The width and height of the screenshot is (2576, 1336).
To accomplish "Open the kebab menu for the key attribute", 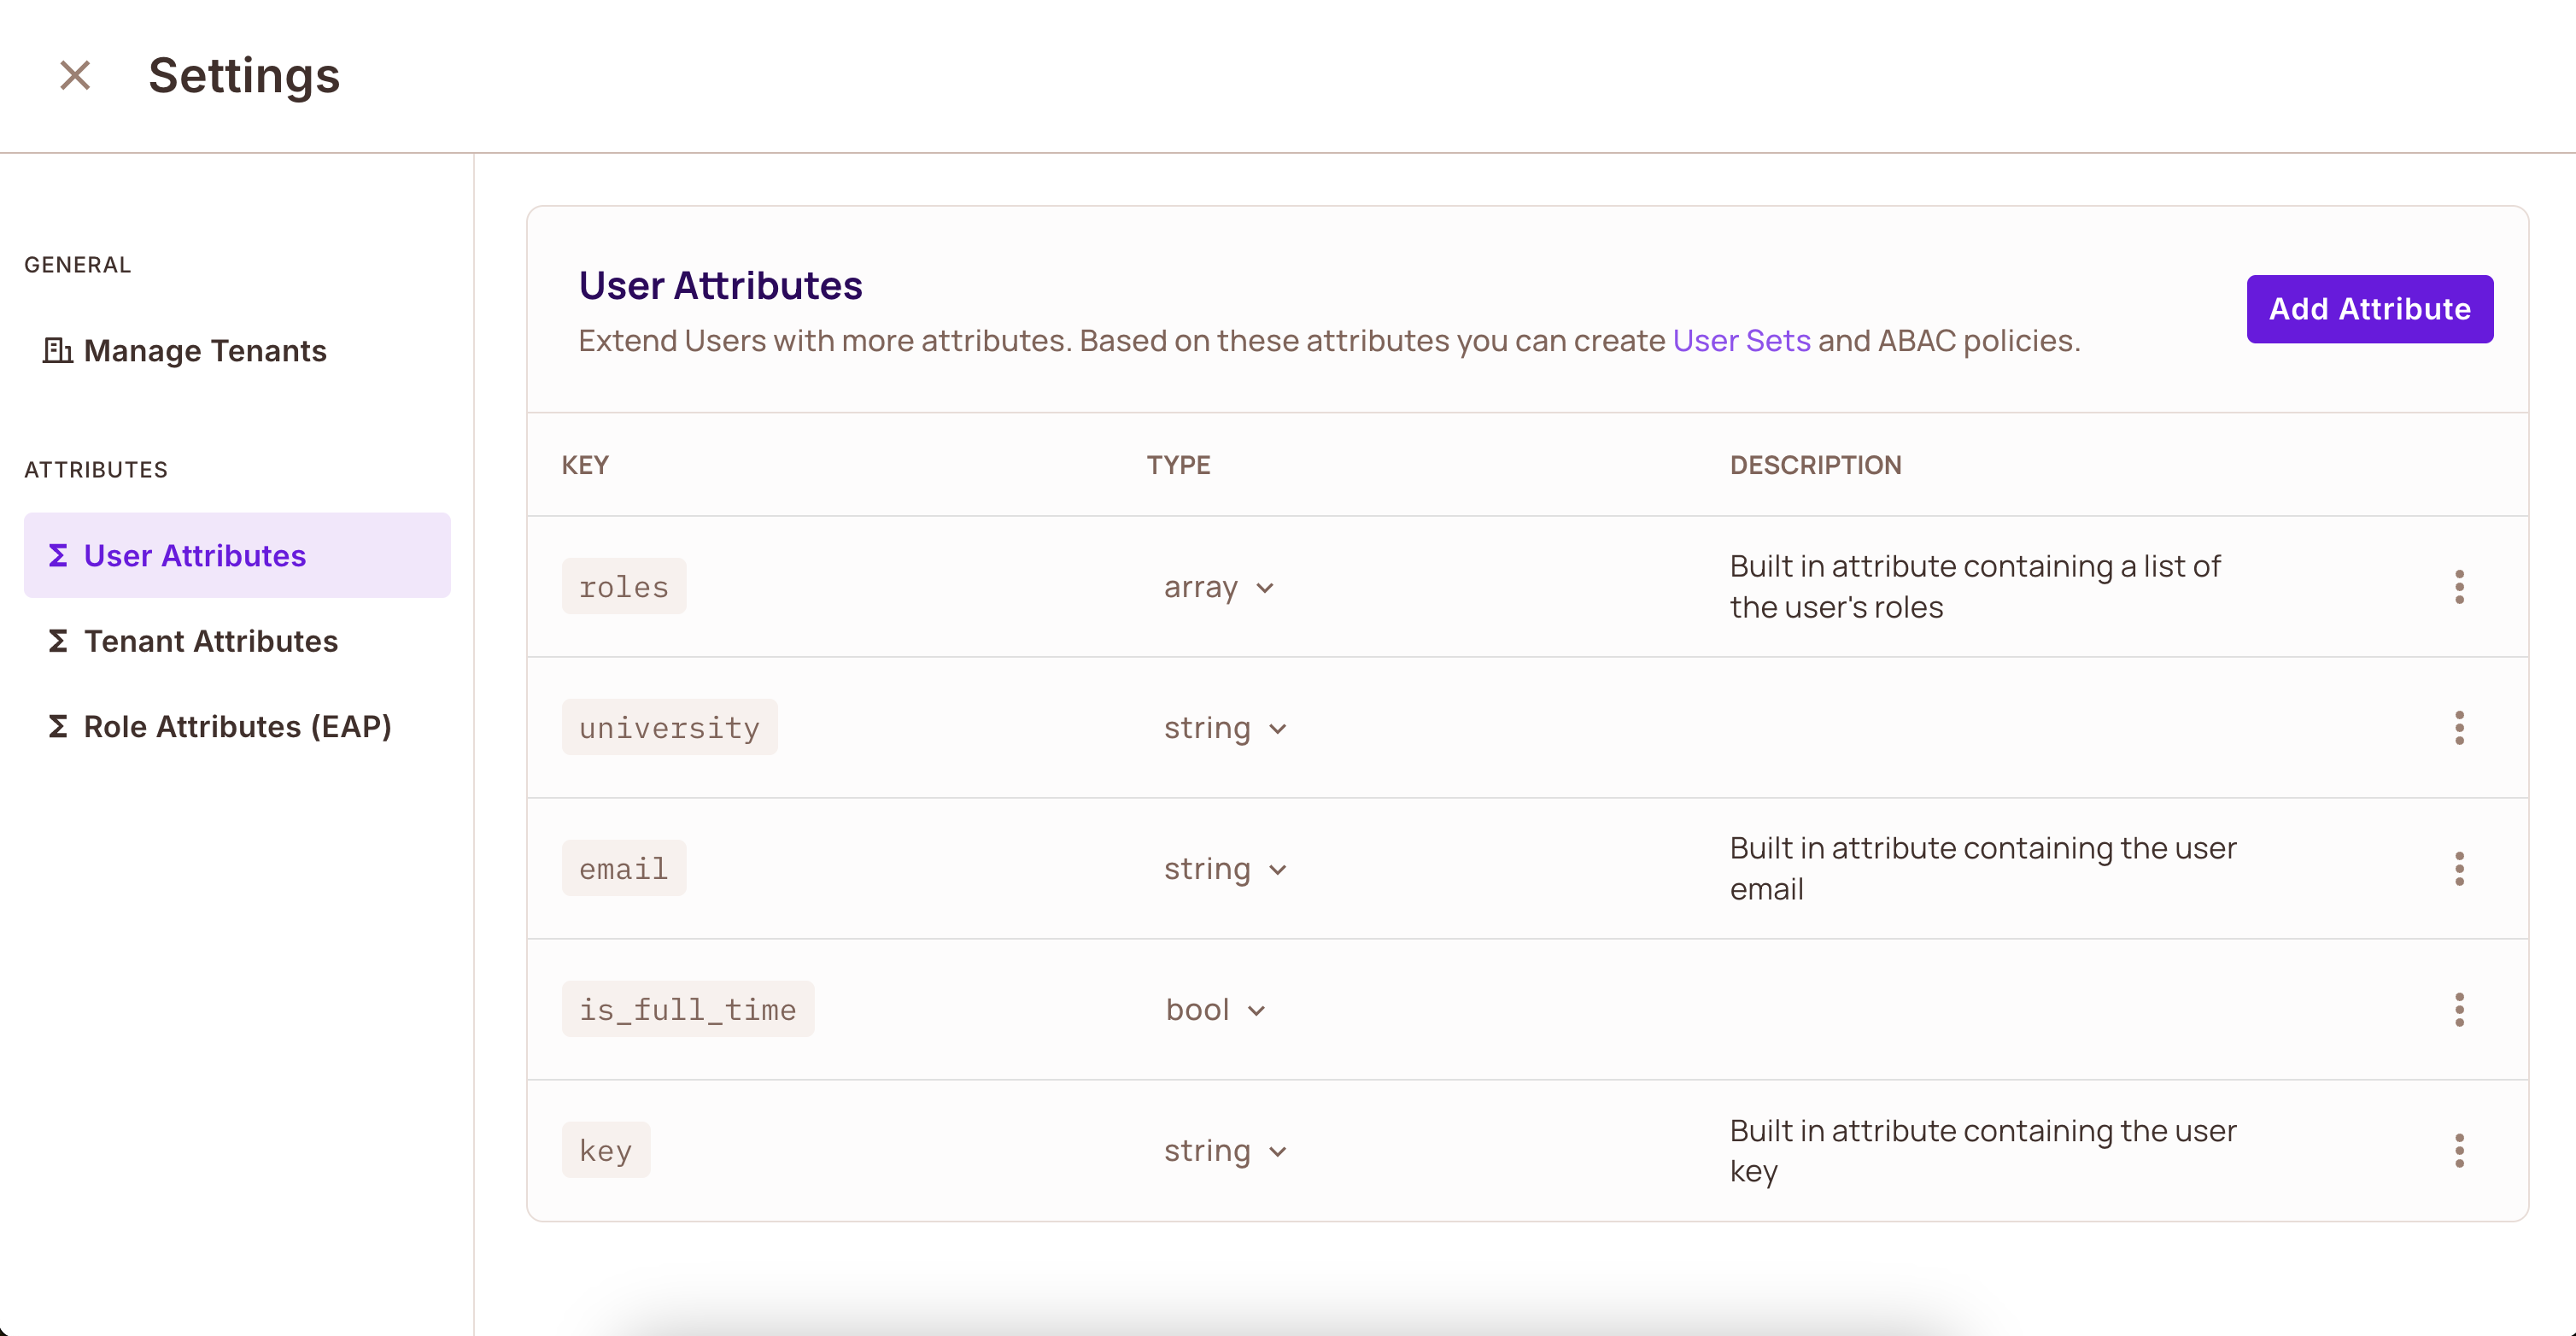I will pyautogui.click(x=2460, y=1151).
